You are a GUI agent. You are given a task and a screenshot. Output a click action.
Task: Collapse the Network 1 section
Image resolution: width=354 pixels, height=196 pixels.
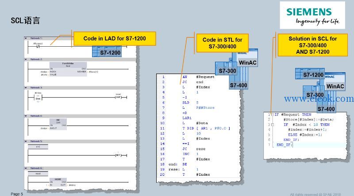tap(26, 38)
